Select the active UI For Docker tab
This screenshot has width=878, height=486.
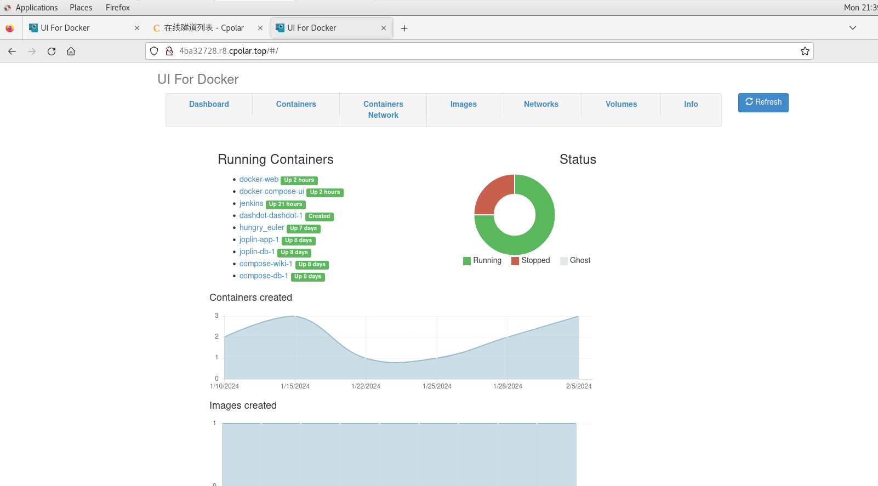click(x=332, y=28)
